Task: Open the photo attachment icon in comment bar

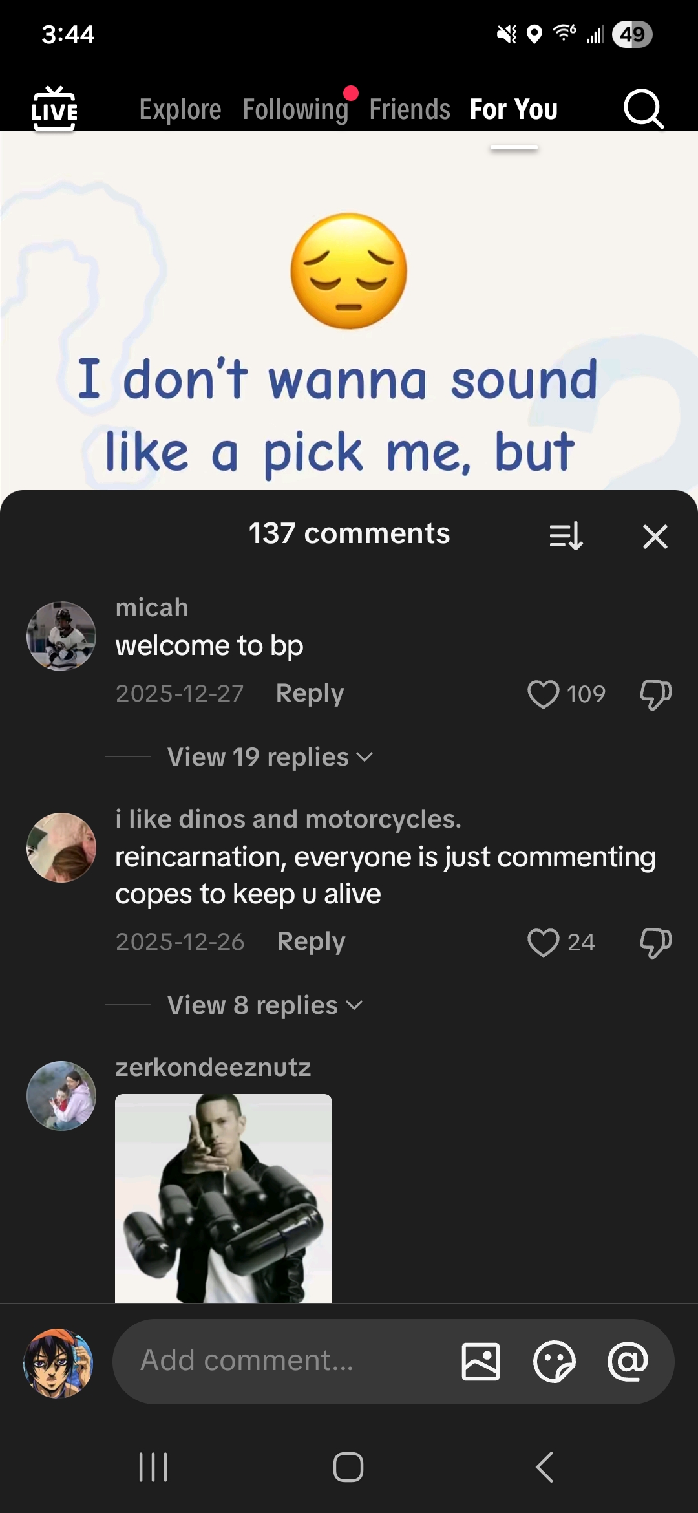Action: [481, 1362]
